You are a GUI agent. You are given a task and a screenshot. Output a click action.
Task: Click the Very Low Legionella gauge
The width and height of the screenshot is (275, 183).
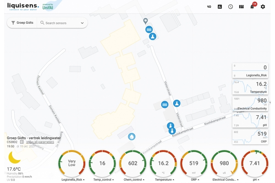click(x=72, y=163)
